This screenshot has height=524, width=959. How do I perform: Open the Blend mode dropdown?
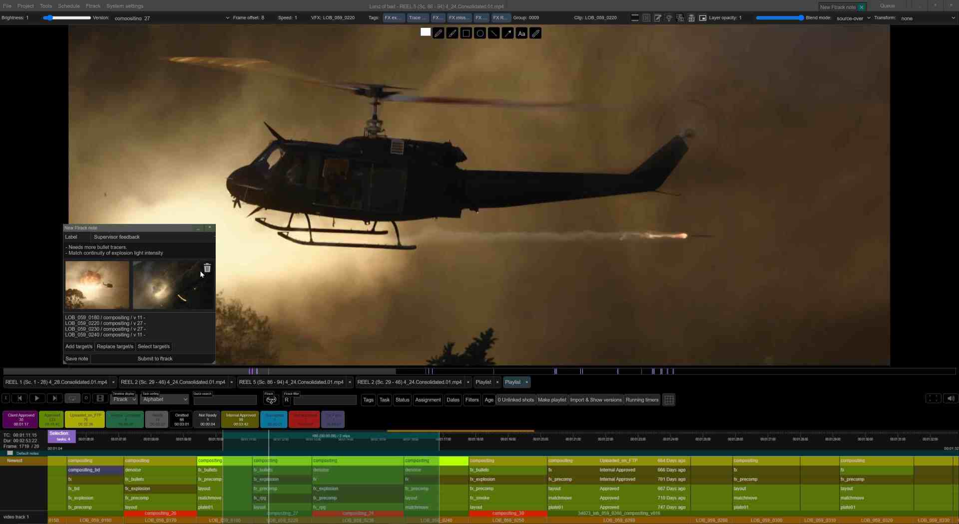click(x=852, y=18)
